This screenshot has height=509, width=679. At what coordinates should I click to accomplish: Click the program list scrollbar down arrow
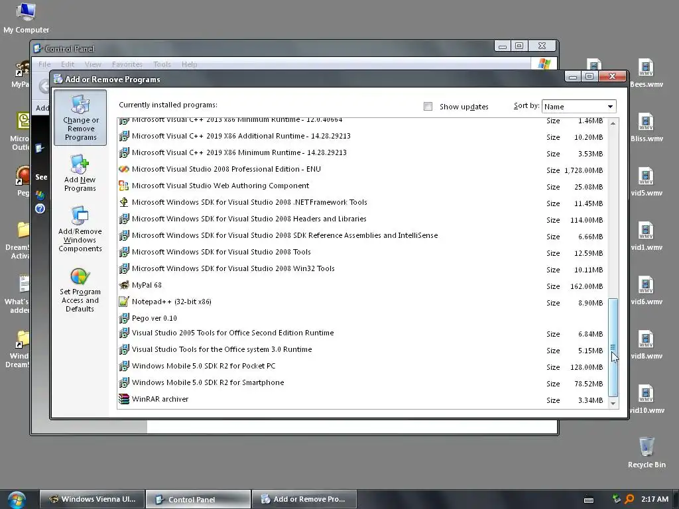(x=613, y=403)
